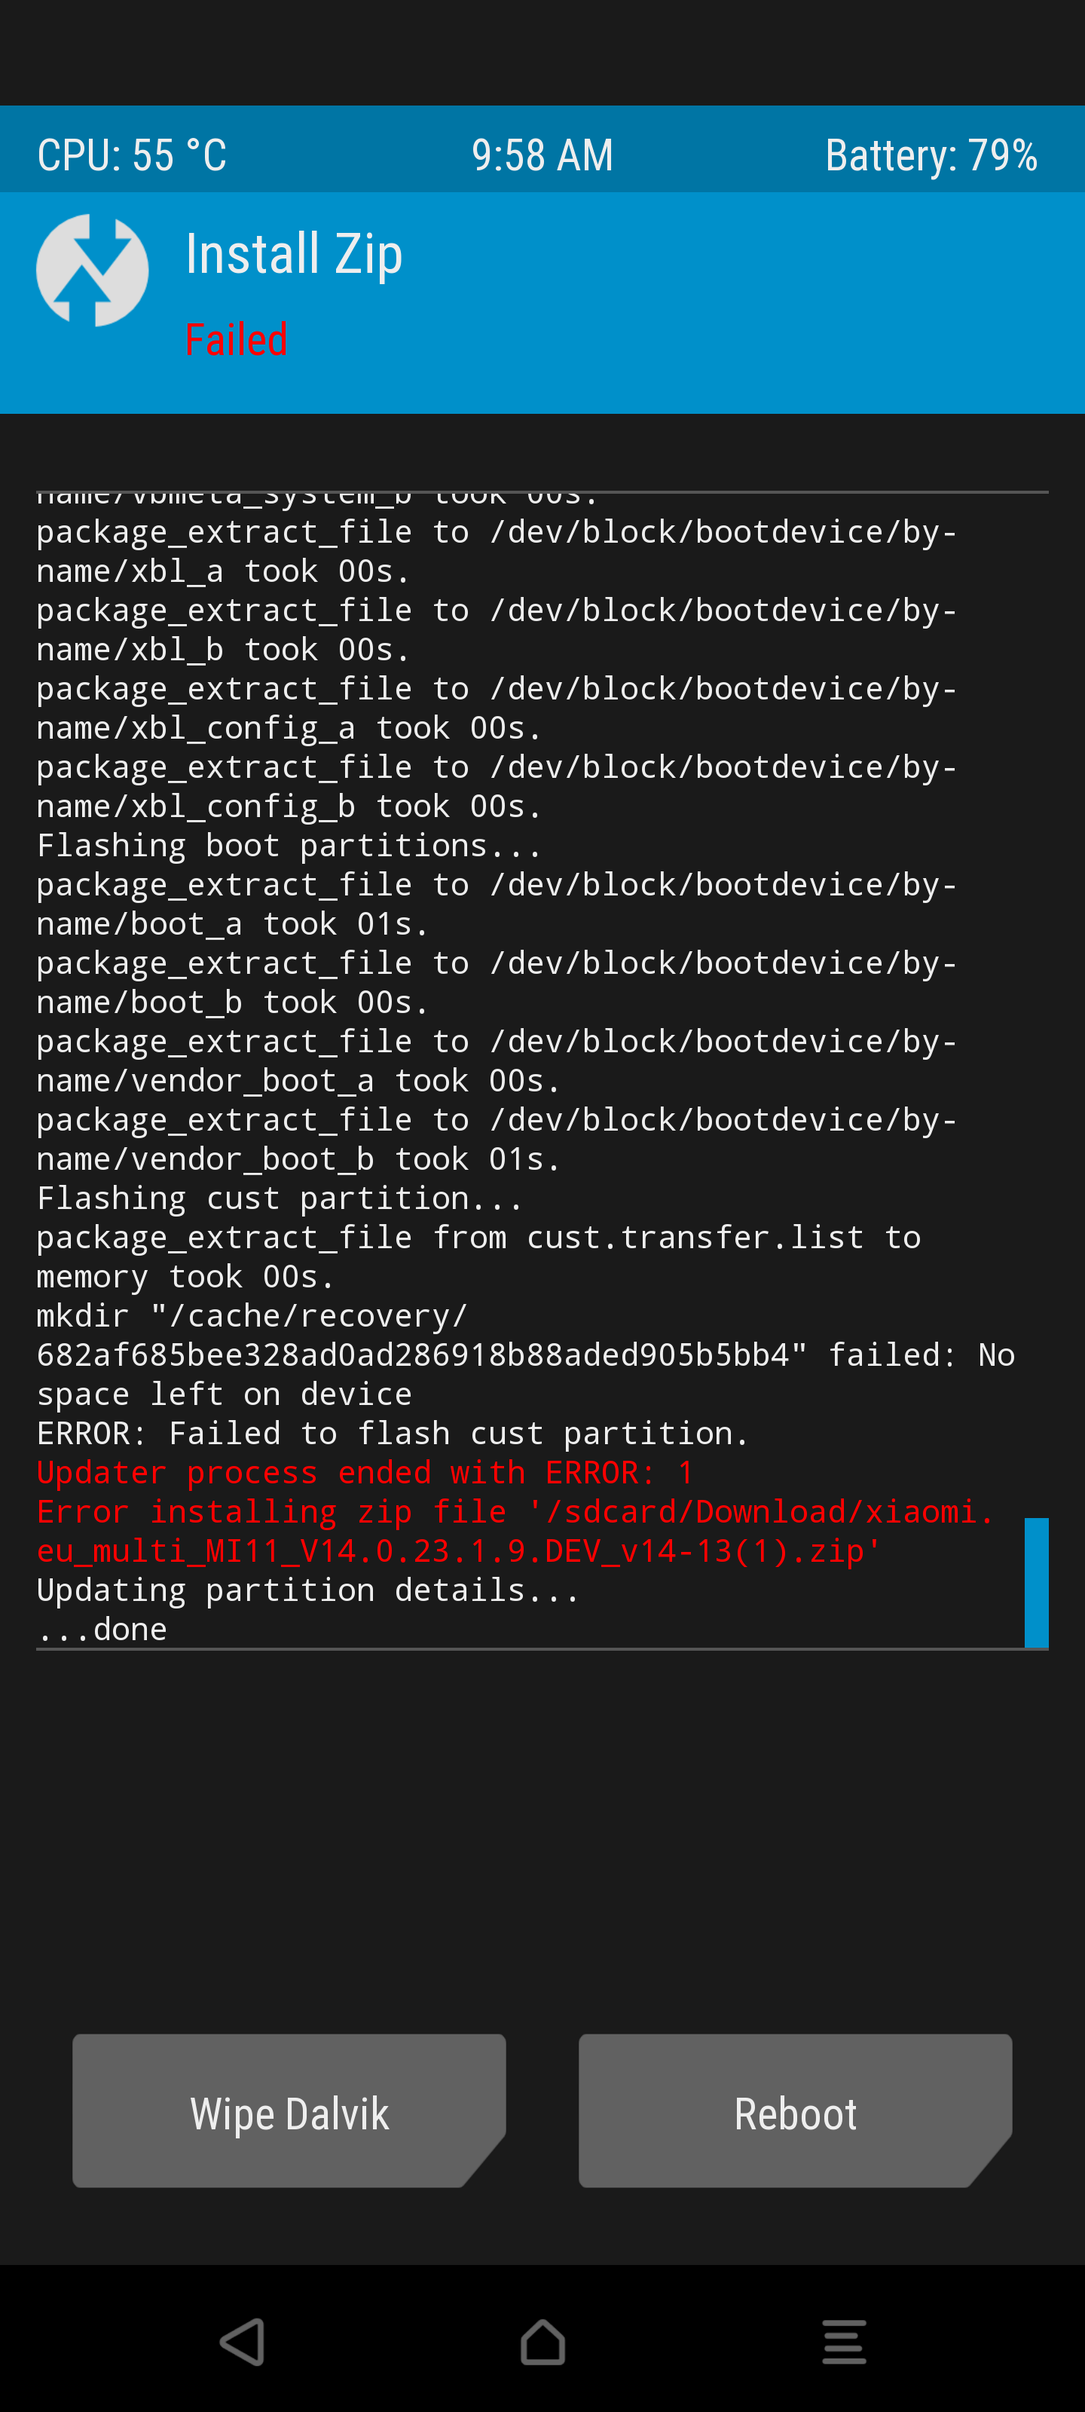Tap the 'Flashing boot partitions...' log line

(x=289, y=846)
